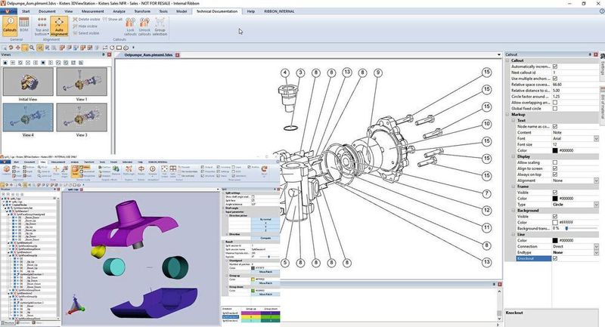Toggle Frame Visible checkbox

pyautogui.click(x=555, y=192)
